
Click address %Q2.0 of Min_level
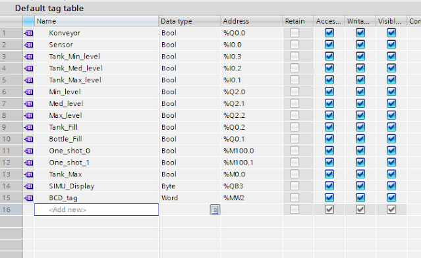coord(252,92)
